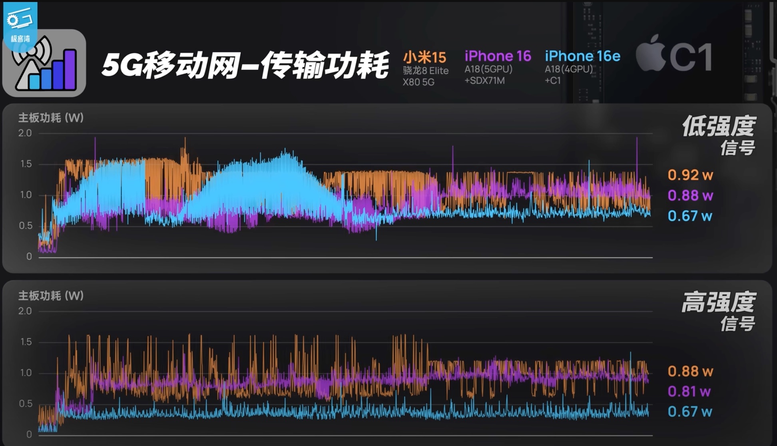Viewport: 777px width, 446px height.
Task: Select the 小米15 legend label
Action: [424, 57]
